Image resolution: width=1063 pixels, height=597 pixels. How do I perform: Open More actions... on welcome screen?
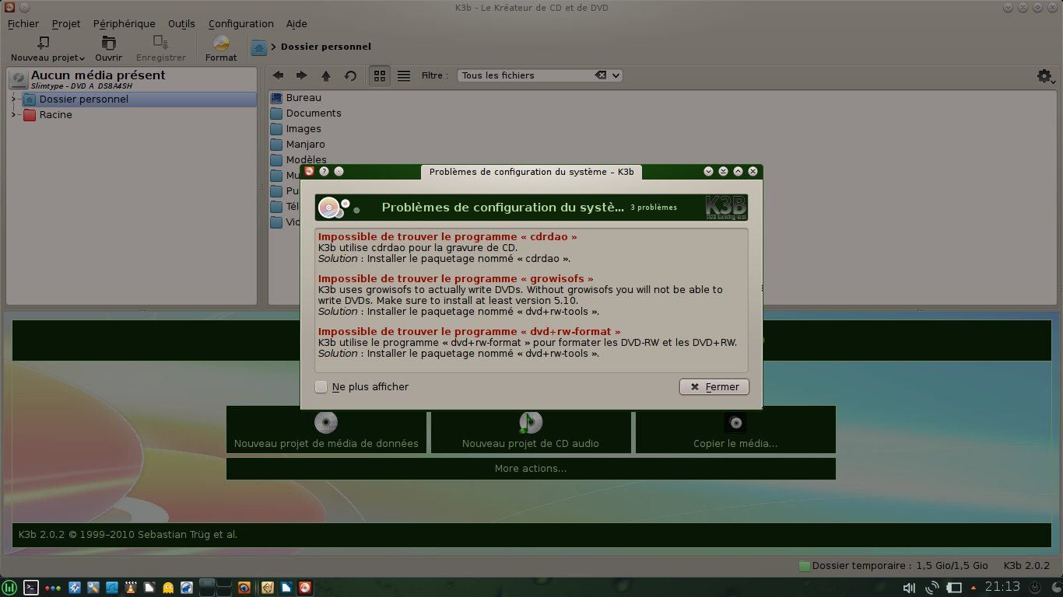point(531,469)
